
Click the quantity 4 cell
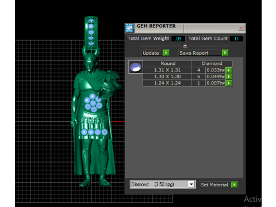[198, 70]
